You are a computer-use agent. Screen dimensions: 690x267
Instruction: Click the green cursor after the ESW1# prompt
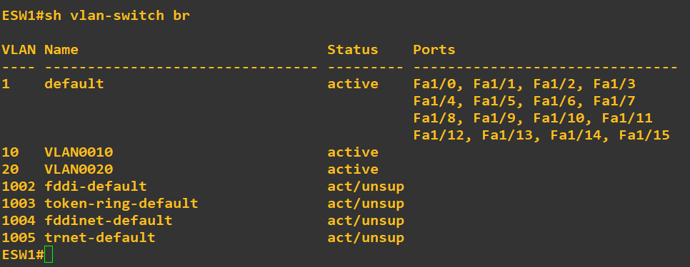click(49, 255)
